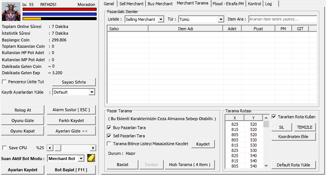The image size is (326, 175).
Task: Expand the Tür dropdown showing Tümü
Action: click(201, 19)
